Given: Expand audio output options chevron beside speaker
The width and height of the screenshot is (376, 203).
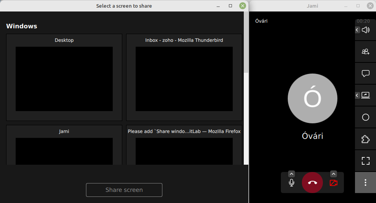Looking at the screenshot, I should [x=357, y=30].
